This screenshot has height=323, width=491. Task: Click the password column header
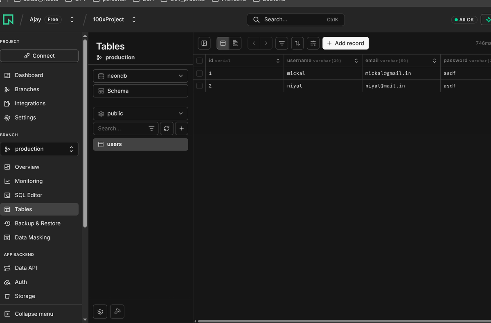[x=466, y=61]
